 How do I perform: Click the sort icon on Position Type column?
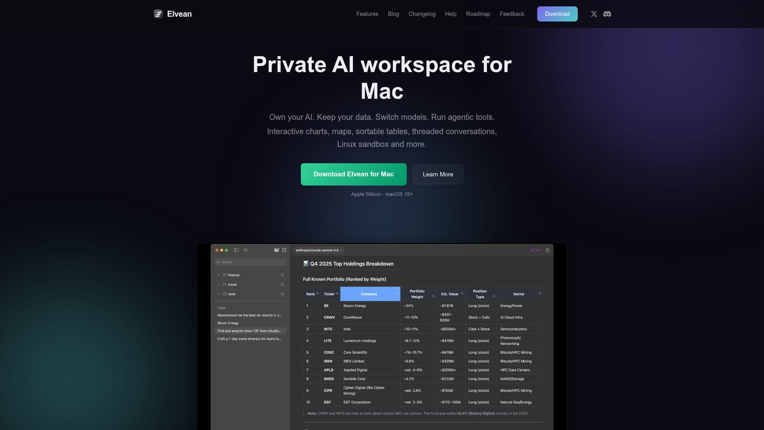494,296
